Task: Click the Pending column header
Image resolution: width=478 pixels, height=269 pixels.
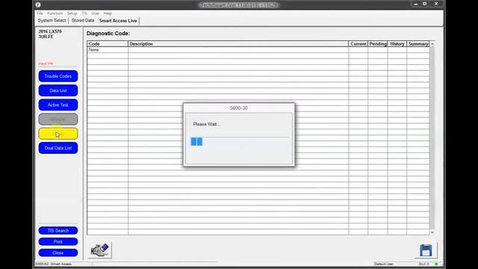Action: click(x=378, y=44)
